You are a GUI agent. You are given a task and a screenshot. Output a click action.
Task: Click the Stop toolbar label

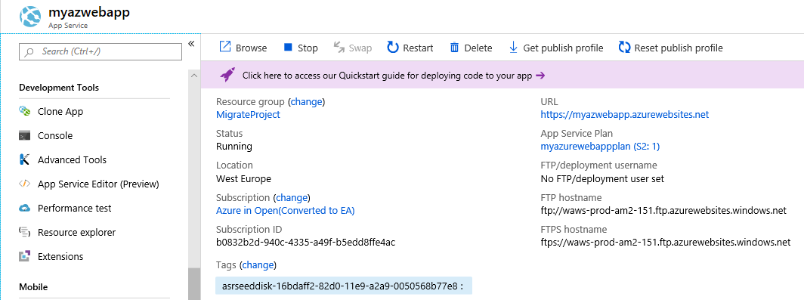coord(308,48)
